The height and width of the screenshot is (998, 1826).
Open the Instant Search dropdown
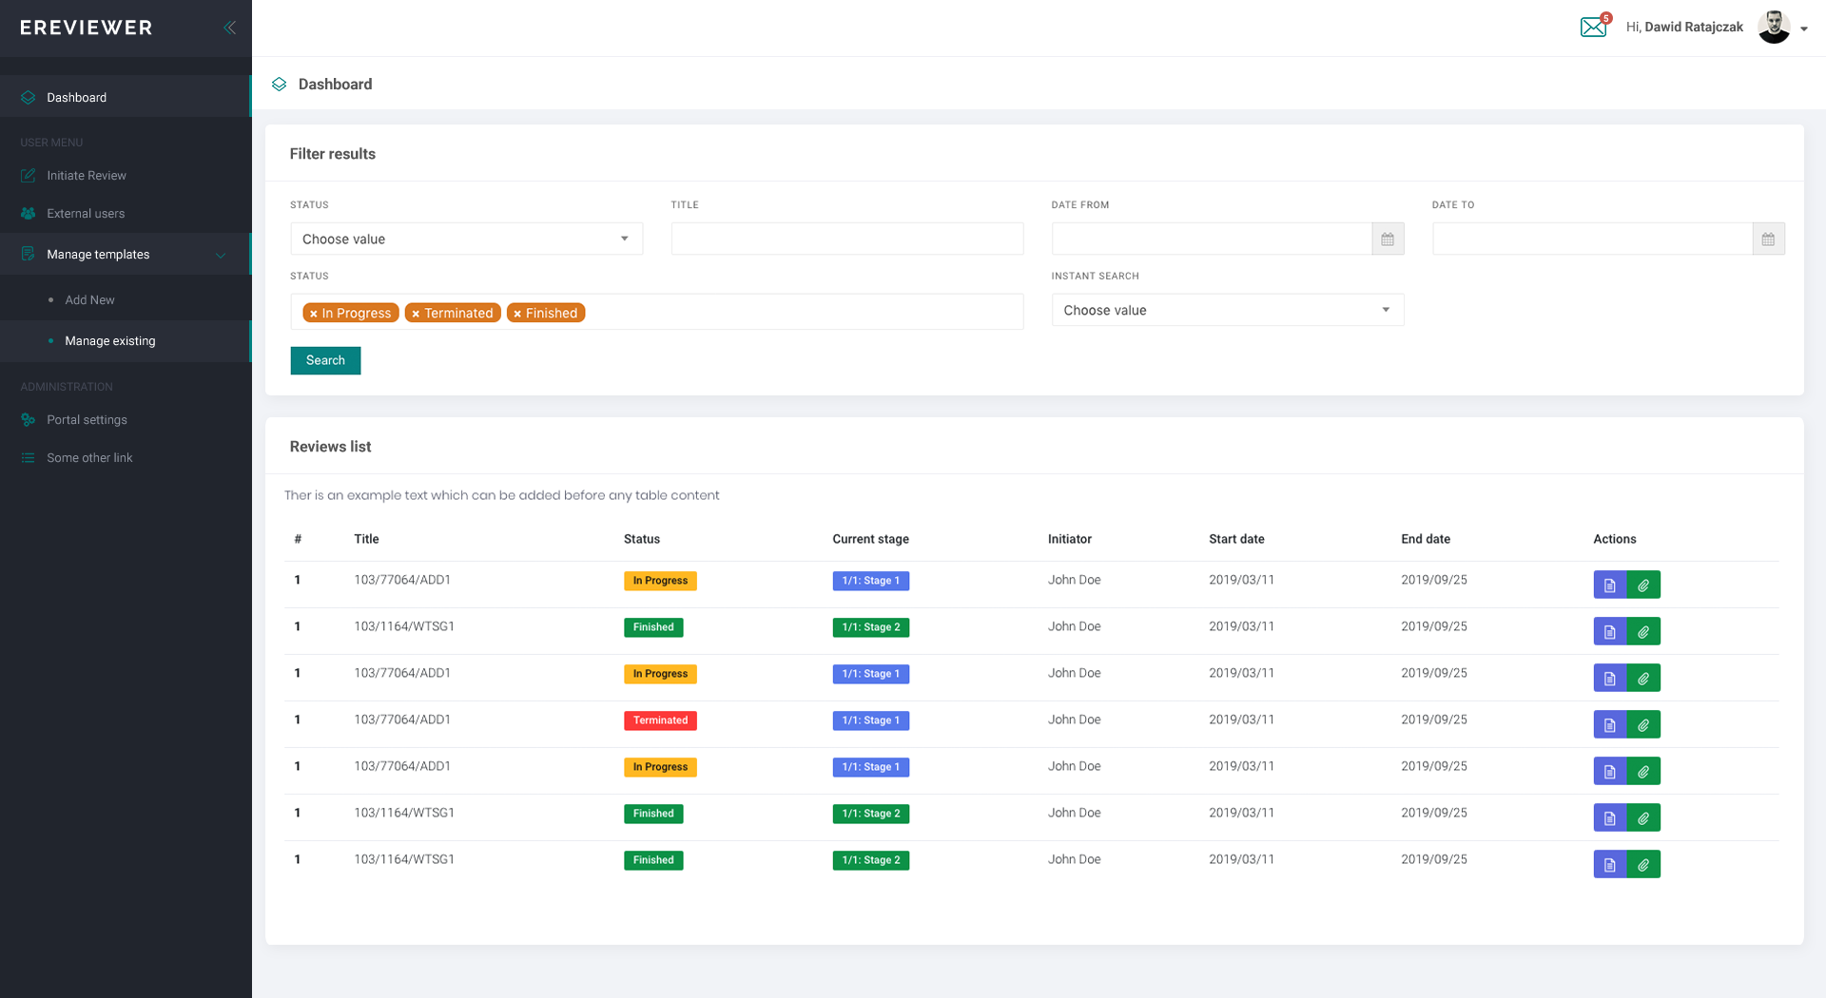pos(1227,311)
